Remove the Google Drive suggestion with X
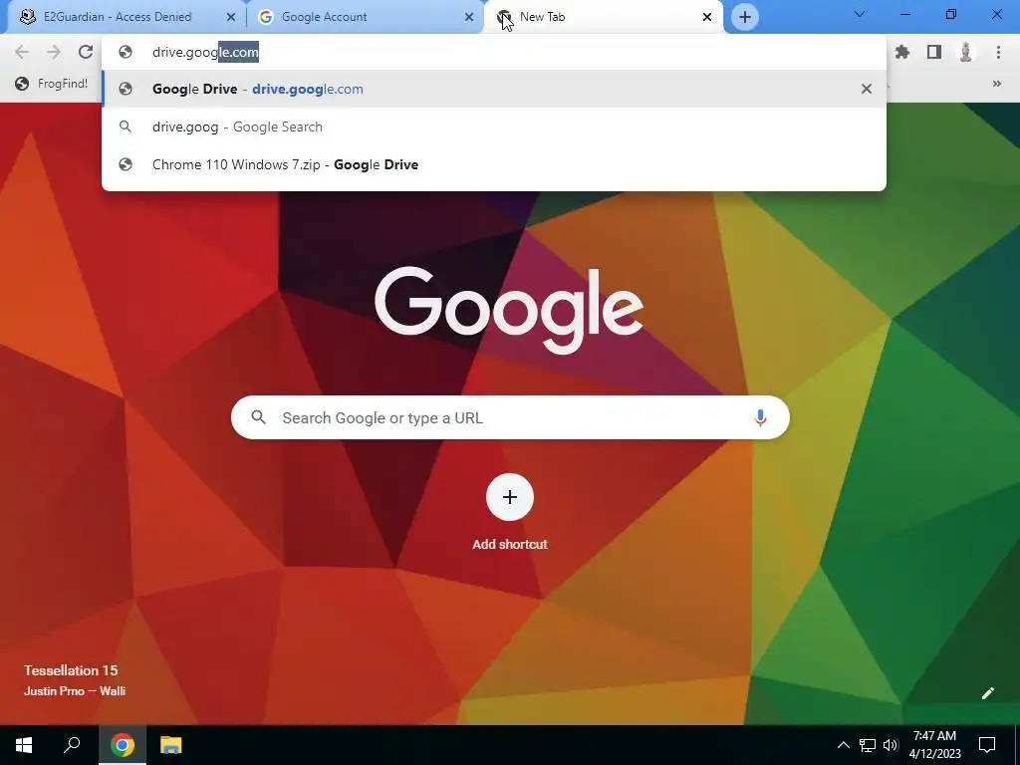Screen dimensions: 1020x765 tap(867, 89)
